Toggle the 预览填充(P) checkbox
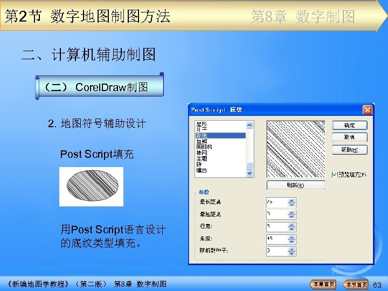This screenshot has width=388, height=291. tap(335, 175)
